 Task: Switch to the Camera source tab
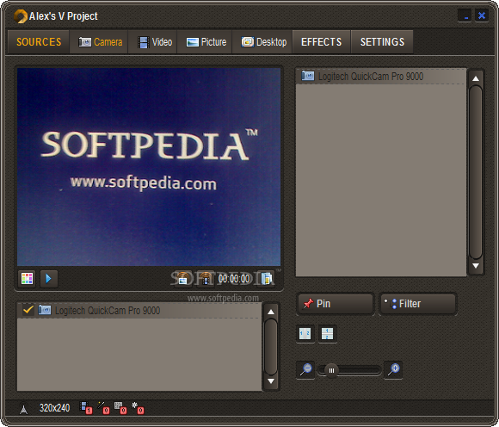(x=100, y=42)
